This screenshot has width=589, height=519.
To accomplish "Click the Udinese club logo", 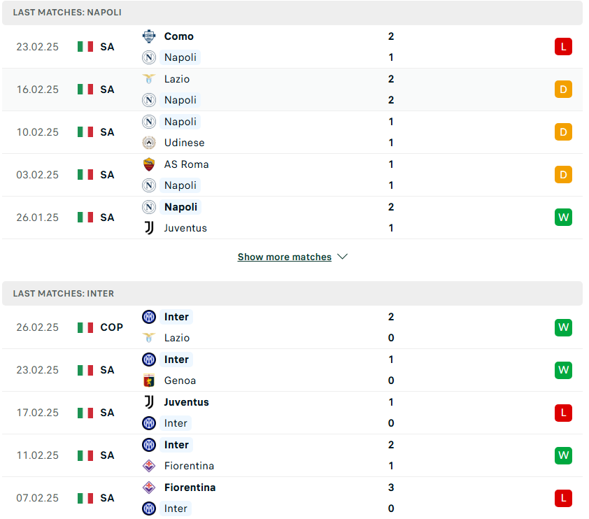I will [x=149, y=143].
